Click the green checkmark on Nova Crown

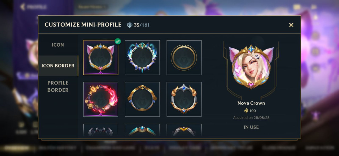(118, 41)
